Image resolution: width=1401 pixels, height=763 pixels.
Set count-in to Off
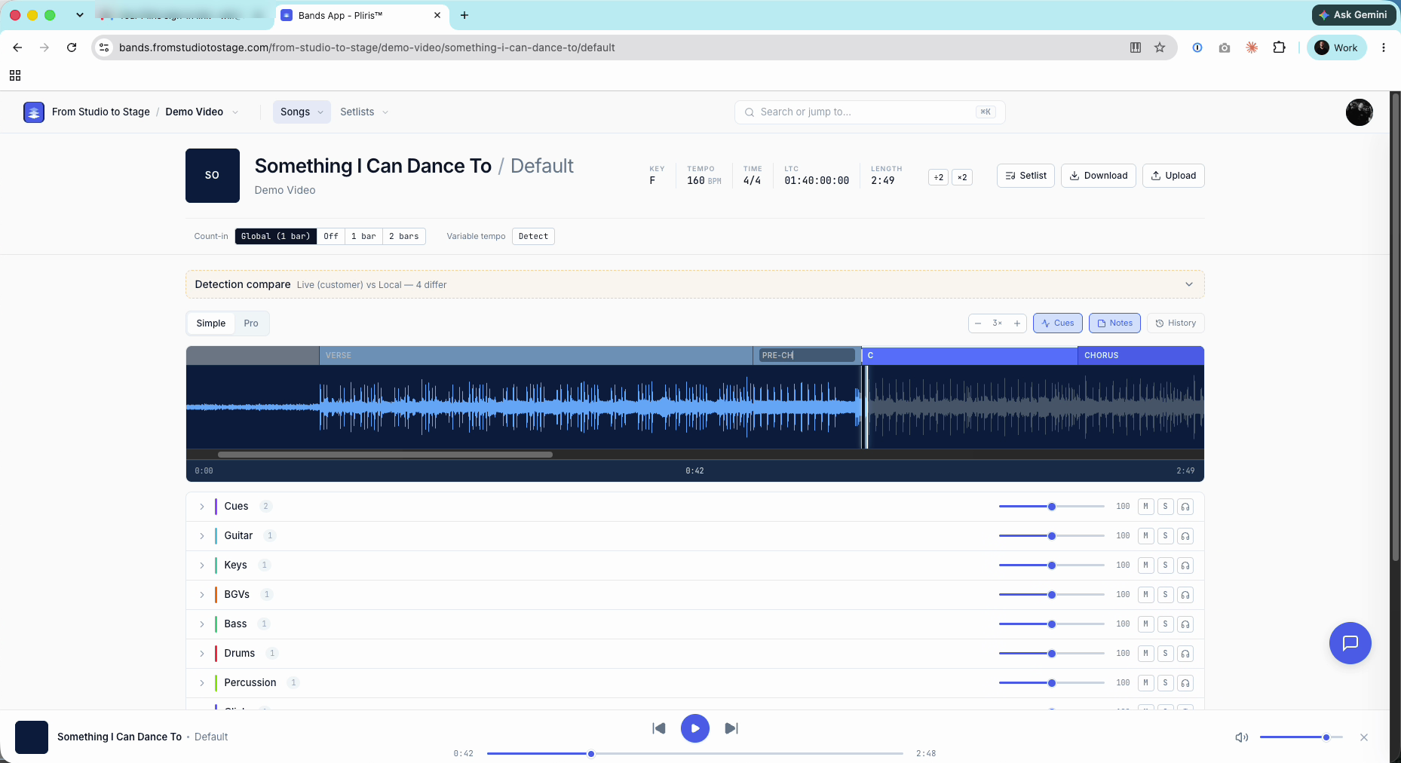click(331, 237)
